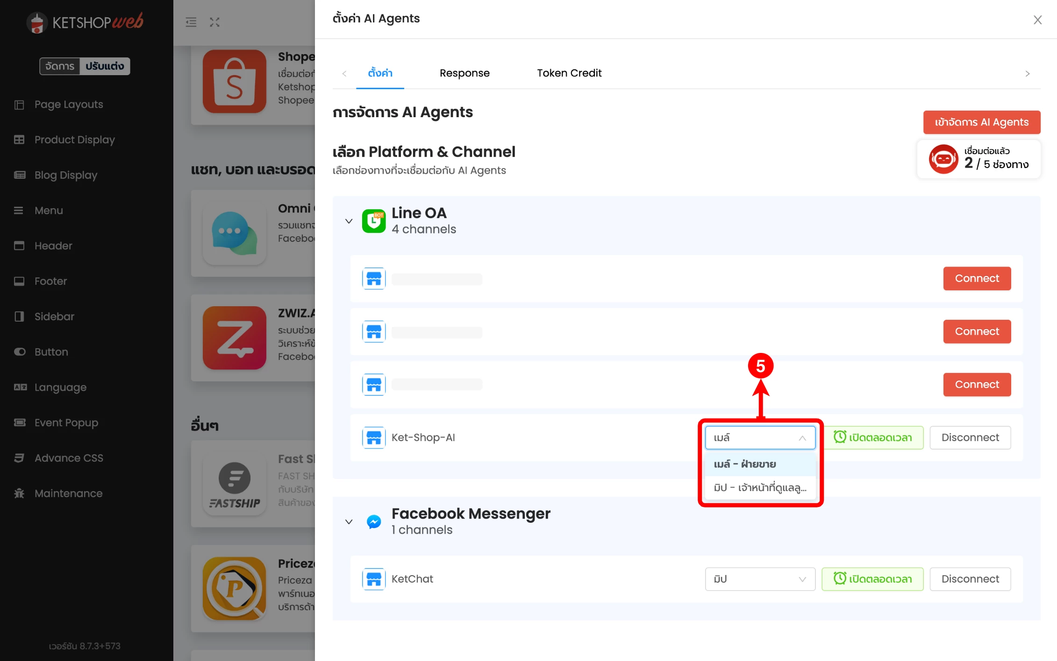Open the Token Credit tab
Image resolution: width=1057 pixels, height=661 pixels.
tap(569, 73)
